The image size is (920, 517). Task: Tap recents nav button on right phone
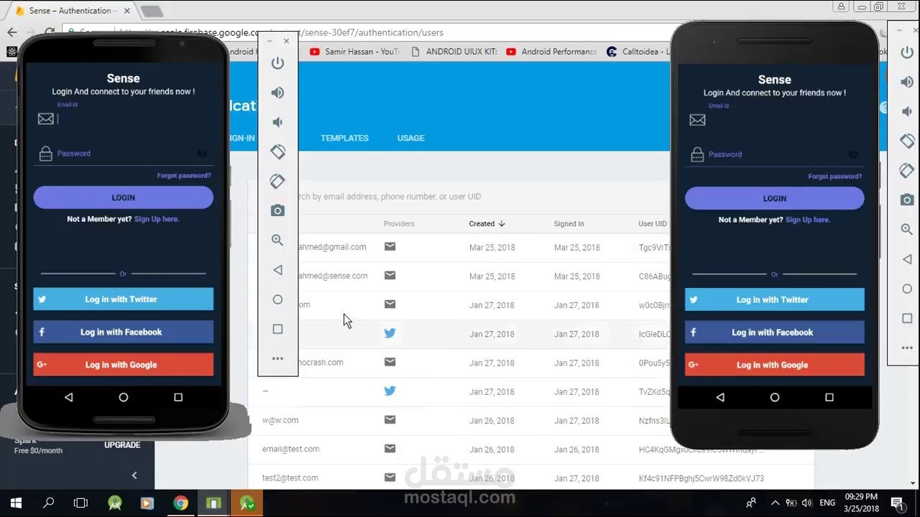[x=829, y=397]
